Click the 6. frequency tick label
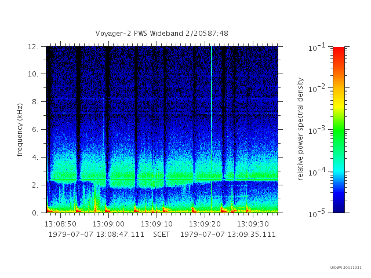Image resolution: width=371 pixels, height=278 pixels. coord(35,130)
